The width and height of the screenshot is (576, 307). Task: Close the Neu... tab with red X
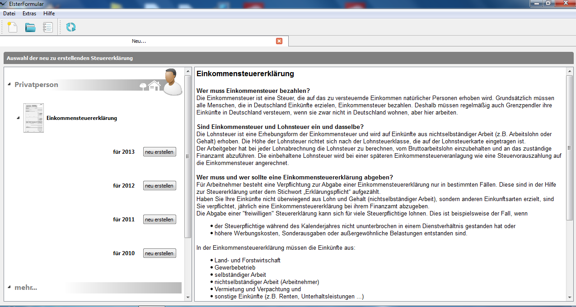279,41
